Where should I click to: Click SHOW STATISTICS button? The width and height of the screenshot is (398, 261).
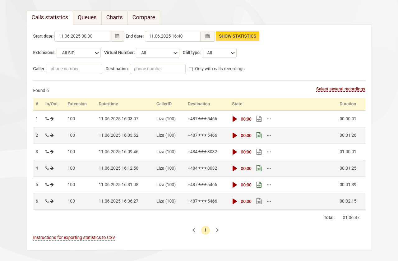(x=237, y=36)
